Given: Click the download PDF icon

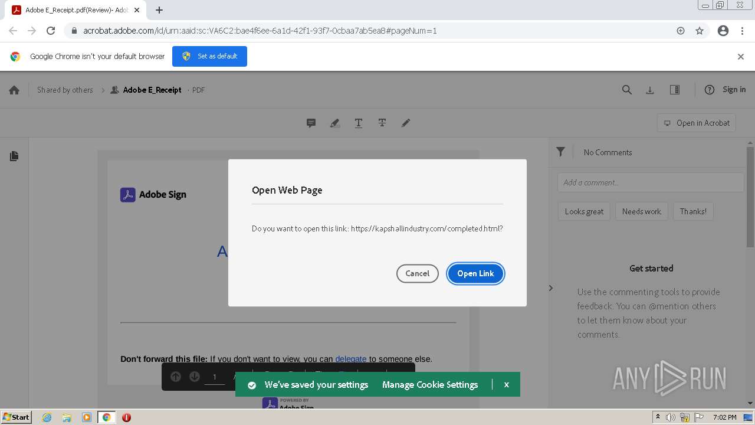Looking at the screenshot, I should (x=650, y=90).
